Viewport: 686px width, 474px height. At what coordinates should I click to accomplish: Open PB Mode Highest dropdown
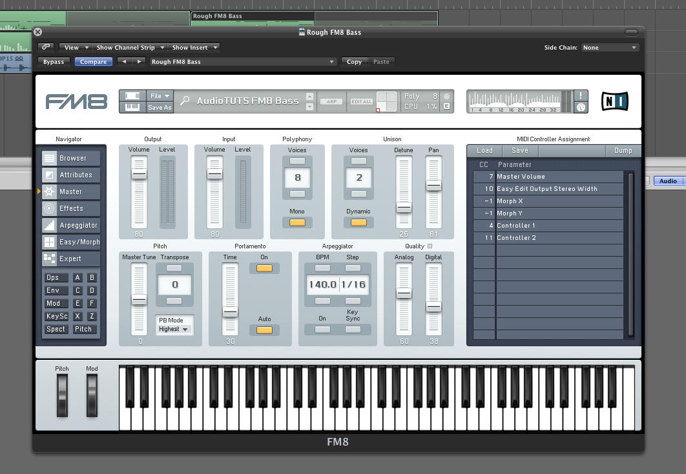click(174, 329)
